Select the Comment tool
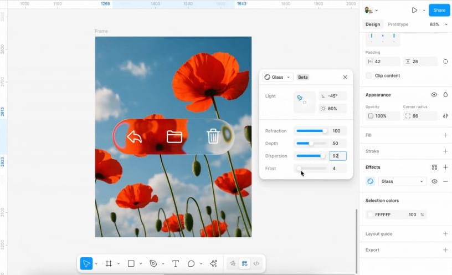The image size is (452, 275). (x=191, y=264)
